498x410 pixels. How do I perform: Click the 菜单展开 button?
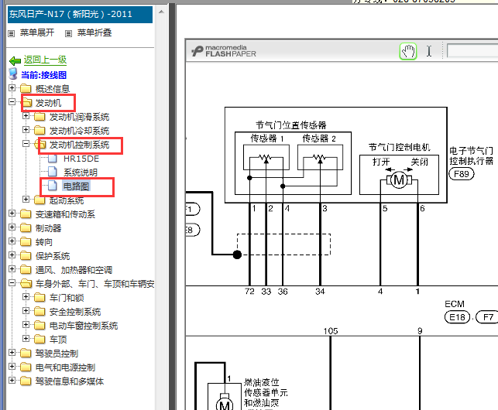click(x=37, y=32)
